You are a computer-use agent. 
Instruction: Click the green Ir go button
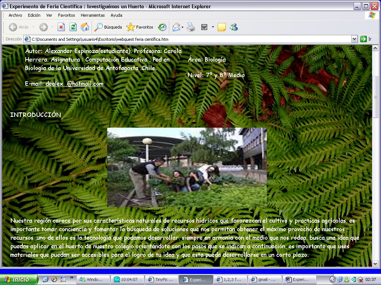pos(366,39)
